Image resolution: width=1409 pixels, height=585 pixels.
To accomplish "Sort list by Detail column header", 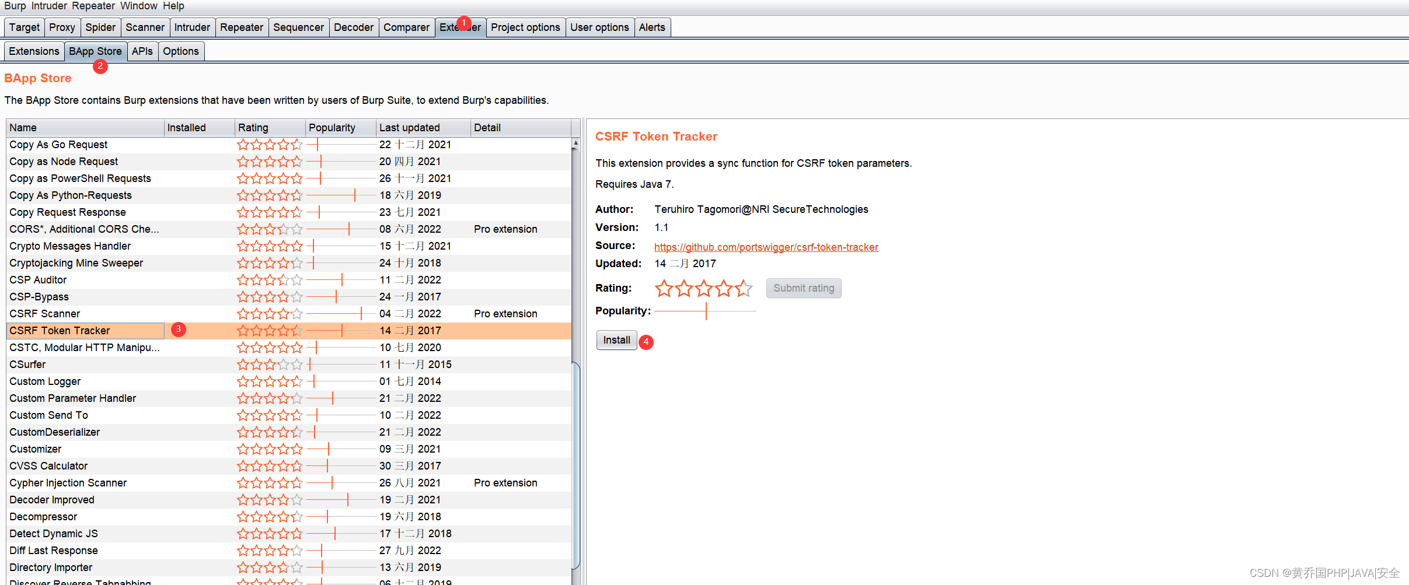I will [521, 128].
